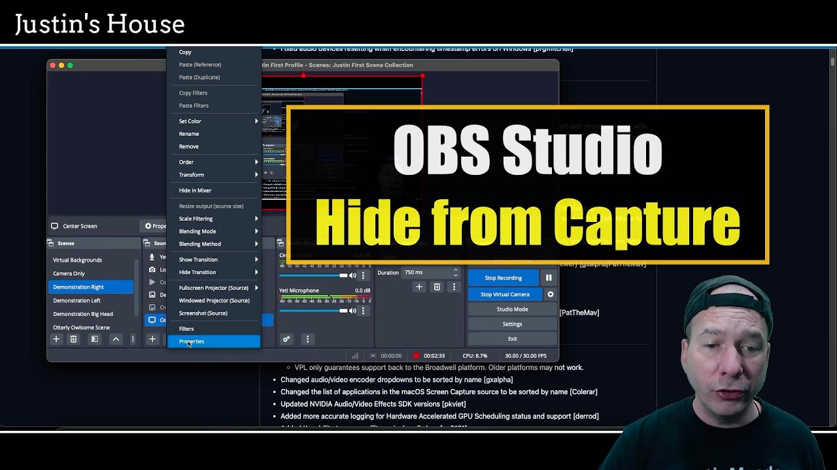Pause the recording

point(549,277)
